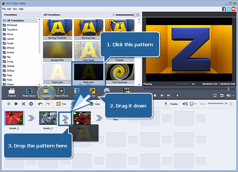The image size is (238, 172).
Task: Open the Video Effects section
Action: coord(62,92)
